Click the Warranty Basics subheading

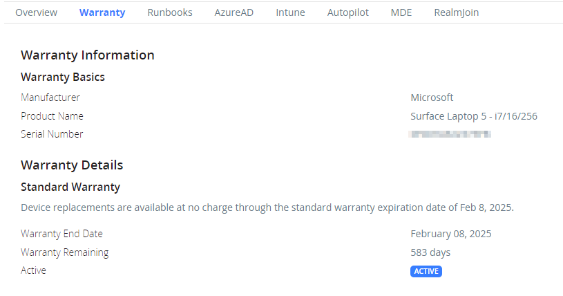(63, 77)
